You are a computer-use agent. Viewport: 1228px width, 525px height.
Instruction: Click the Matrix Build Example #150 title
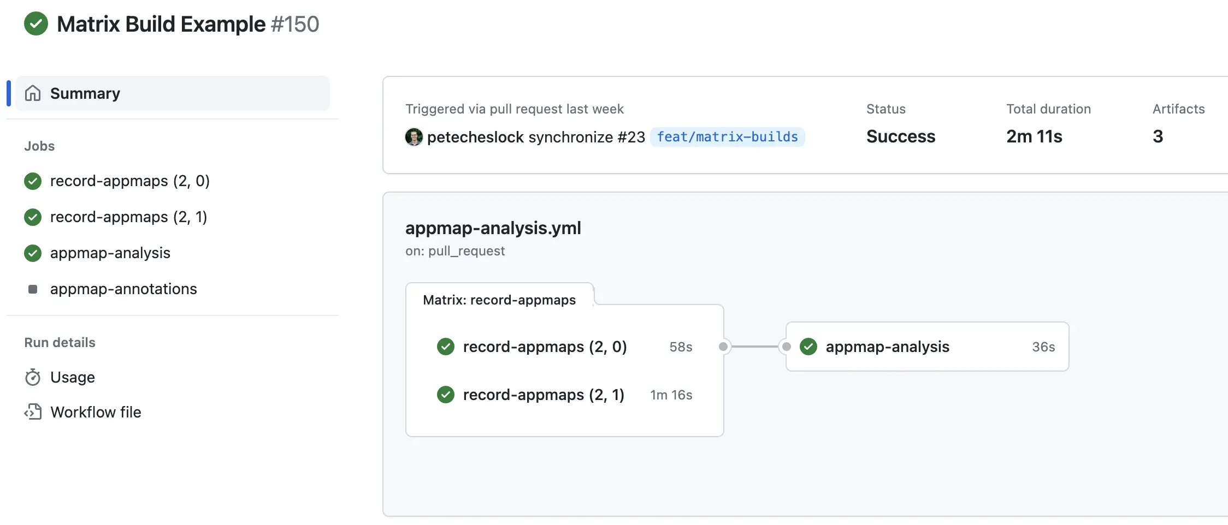[188, 24]
